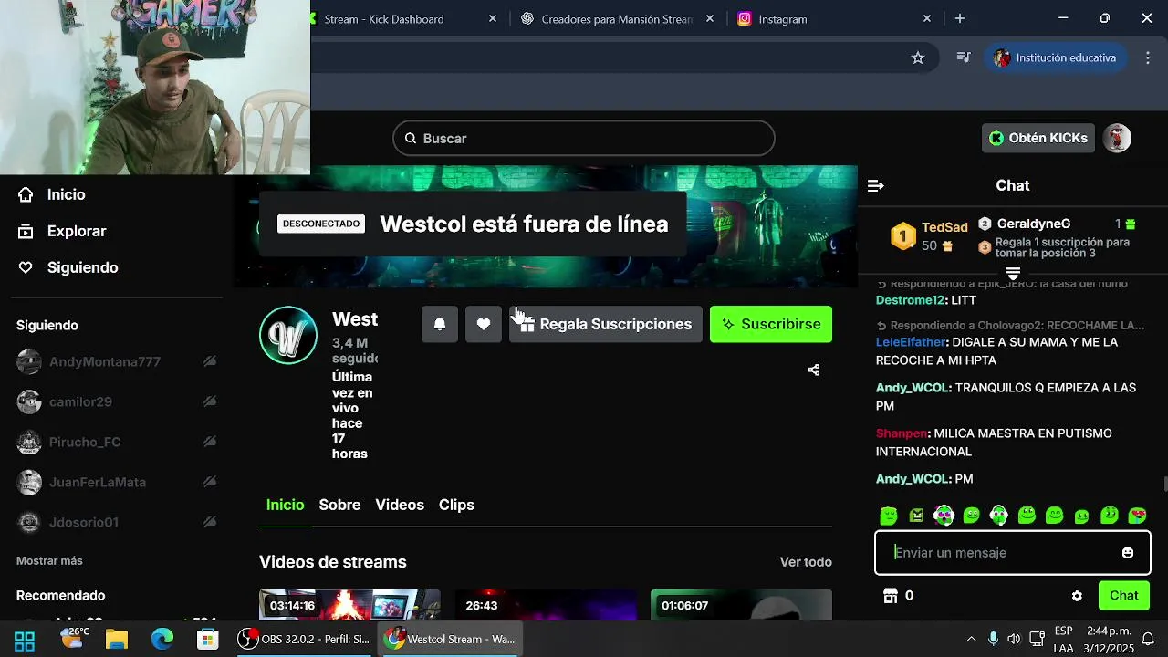Share the channel via share icon

pyautogui.click(x=814, y=370)
